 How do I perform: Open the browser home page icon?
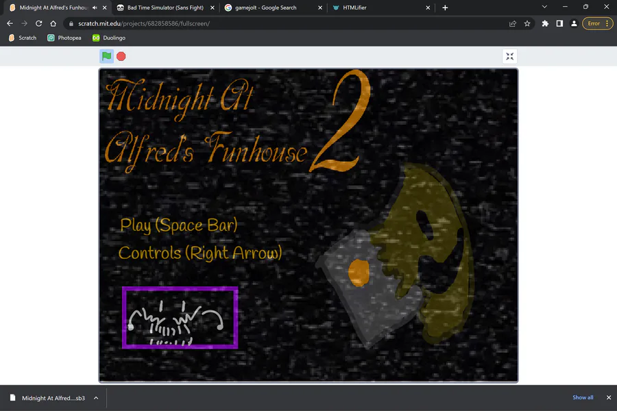tap(53, 23)
